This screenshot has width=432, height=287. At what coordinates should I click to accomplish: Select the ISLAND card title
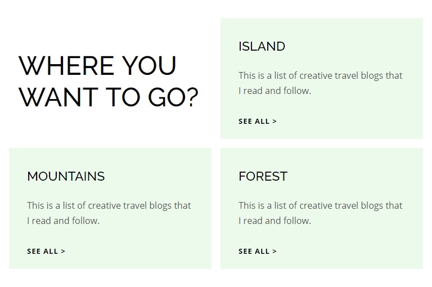262,46
